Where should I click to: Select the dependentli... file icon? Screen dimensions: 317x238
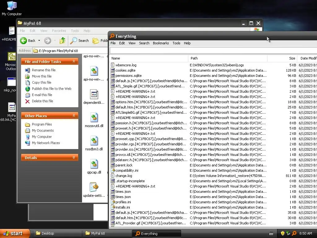[x=94, y=94]
